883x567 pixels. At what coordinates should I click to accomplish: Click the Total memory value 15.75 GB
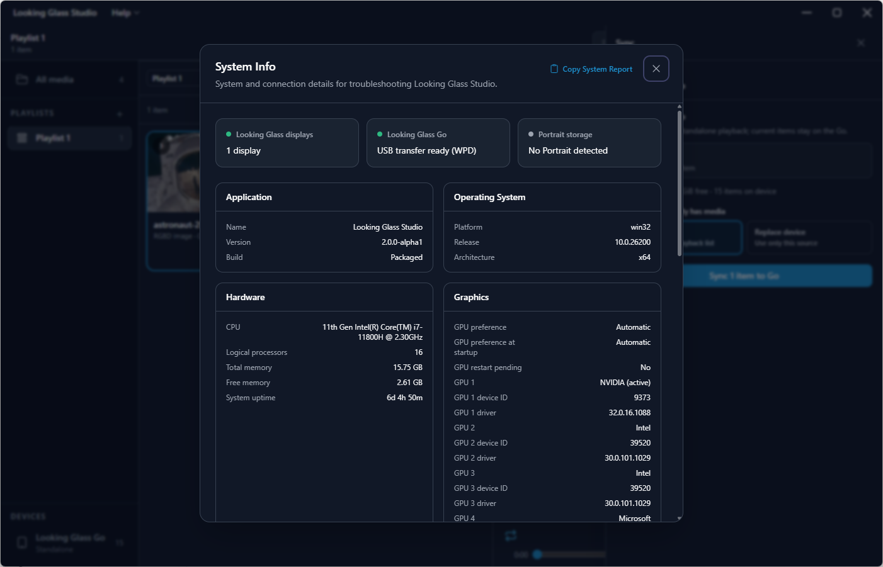pos(407,368)
